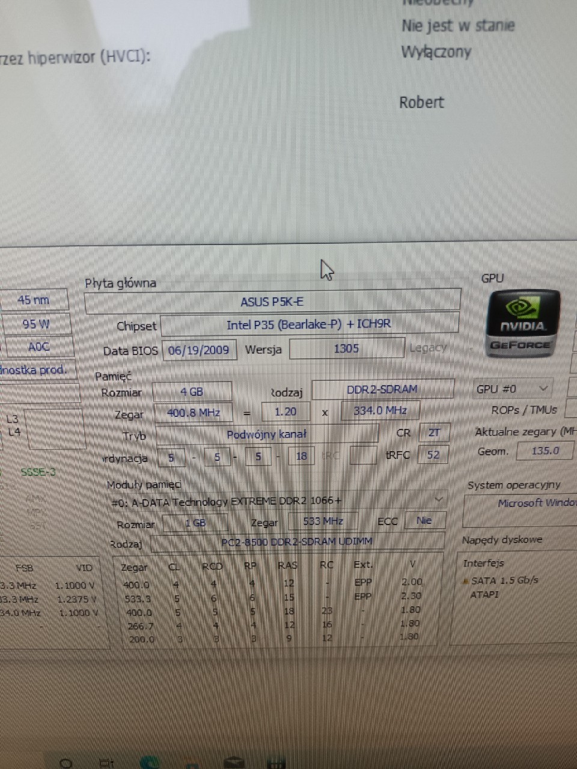This screenshot has width=577, height=769.
Task: Click the PC2-8500 DDR2-SDRAM UDIMM field
Action: coord(298,541)
